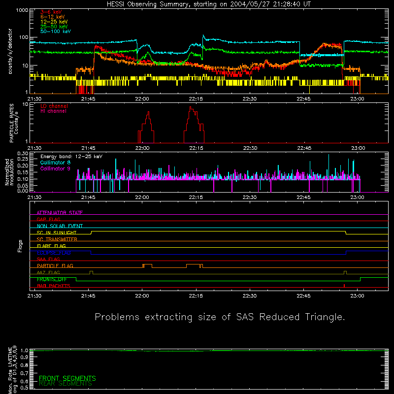Click the ATTENUATOR STATE flag label
Screen dimensions: 394x394
pyautogui.click(x=60, y=213)
